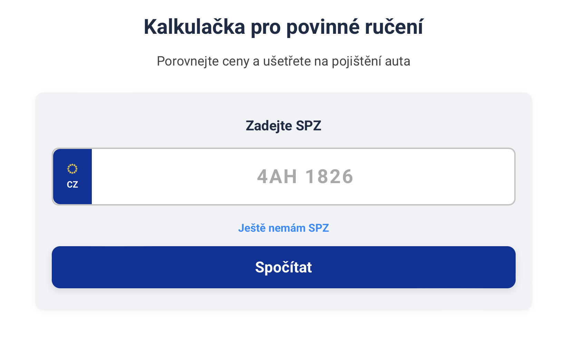The width and height of the screenshot is (575, 340).
Task: Tap the white "CZ" text under the stars
Action: [72, 184]
